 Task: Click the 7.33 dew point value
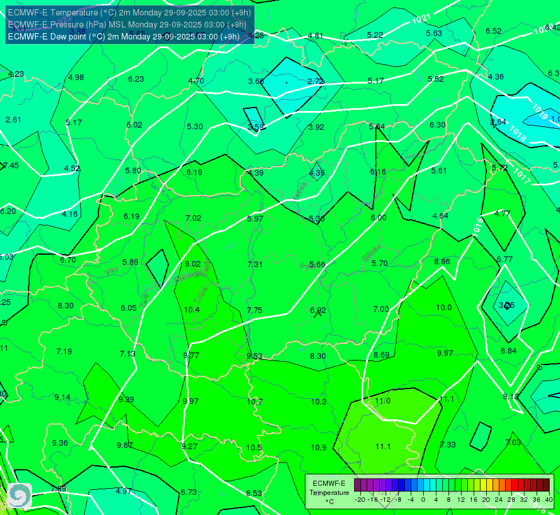[x=448, y=445]
